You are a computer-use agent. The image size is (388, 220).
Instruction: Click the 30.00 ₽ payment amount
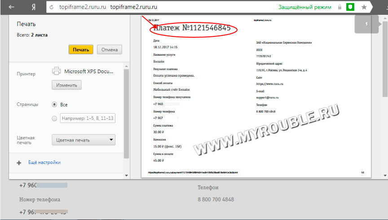tap(159, 132)
